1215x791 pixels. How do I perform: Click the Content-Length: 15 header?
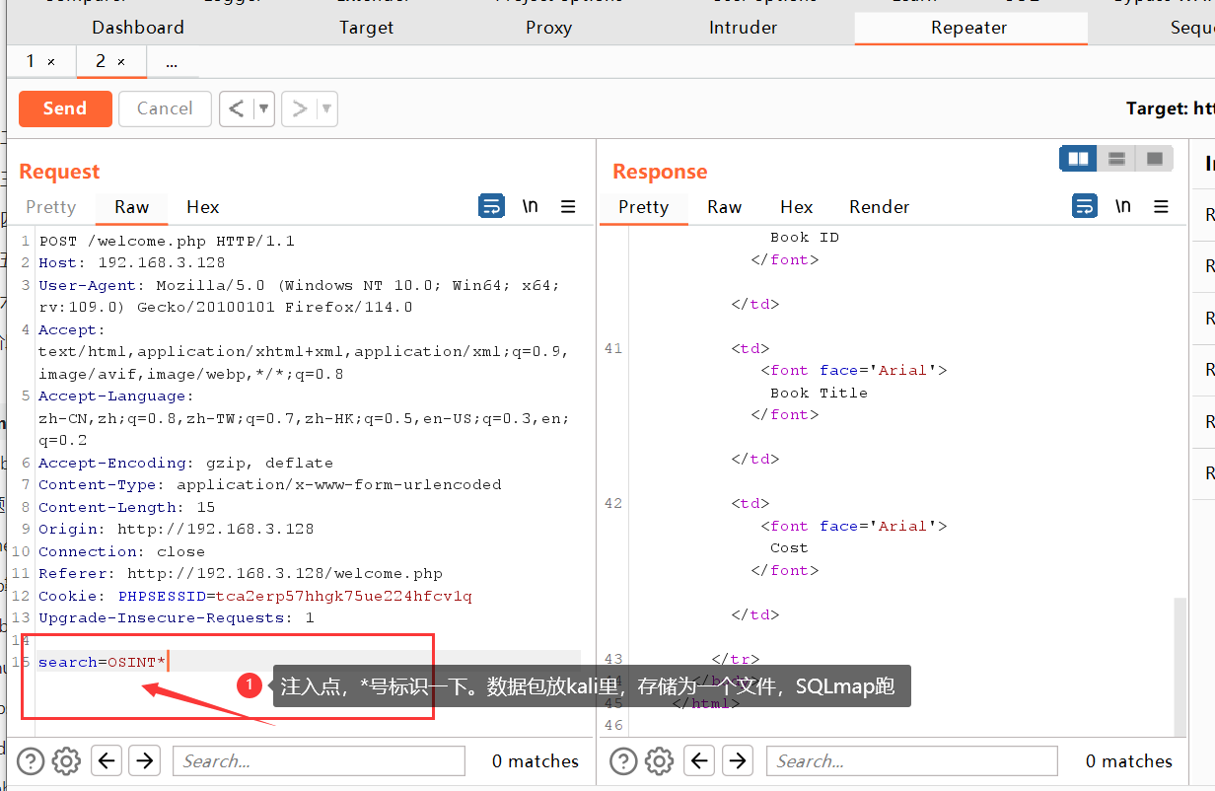coord(126,507)
